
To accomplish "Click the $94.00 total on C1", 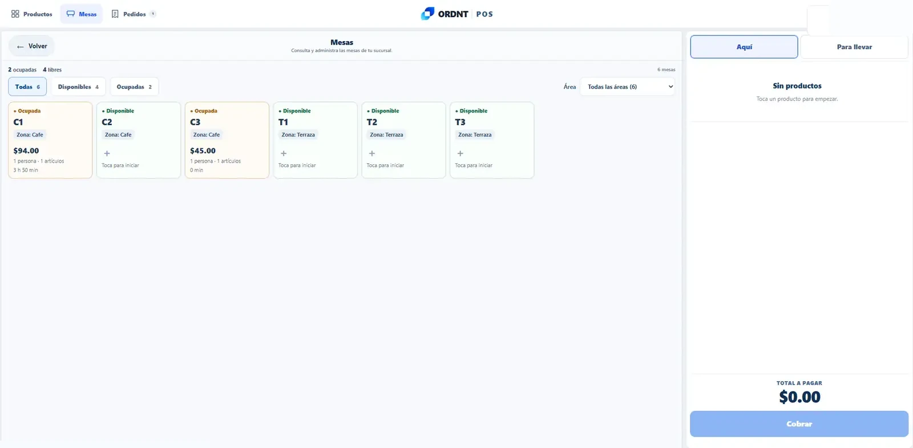I will [26, 151].
